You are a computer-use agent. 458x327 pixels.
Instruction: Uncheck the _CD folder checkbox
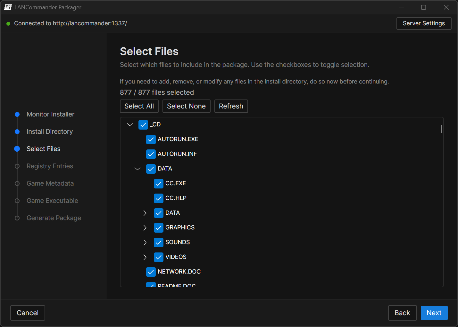click(x=143, y=124)
